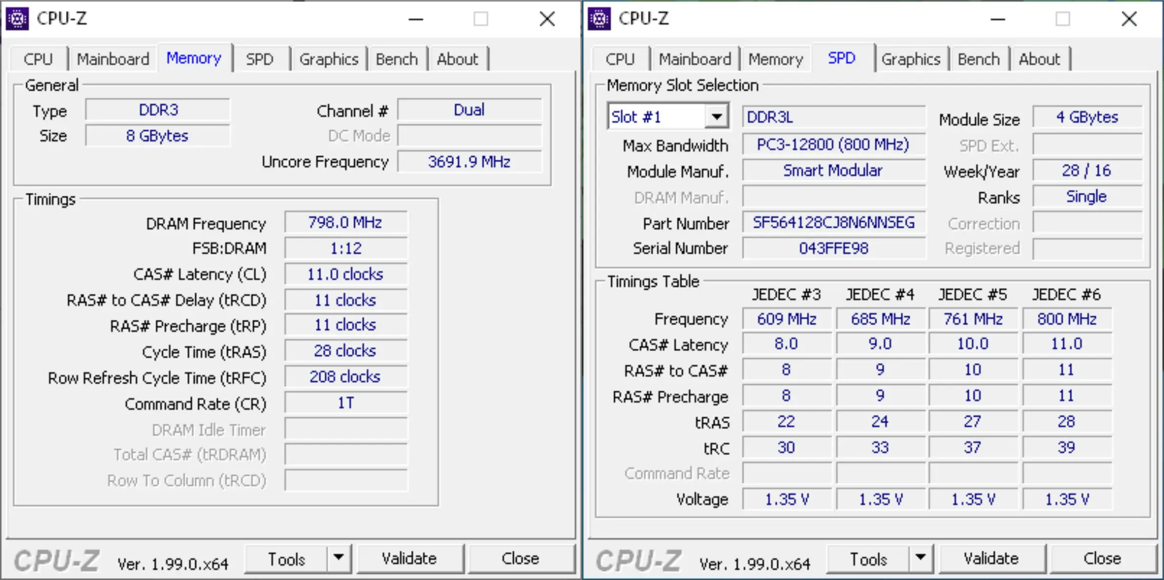
Task: Expand Tools dropdown arrow in right window
Action: (x=921, y=558)
